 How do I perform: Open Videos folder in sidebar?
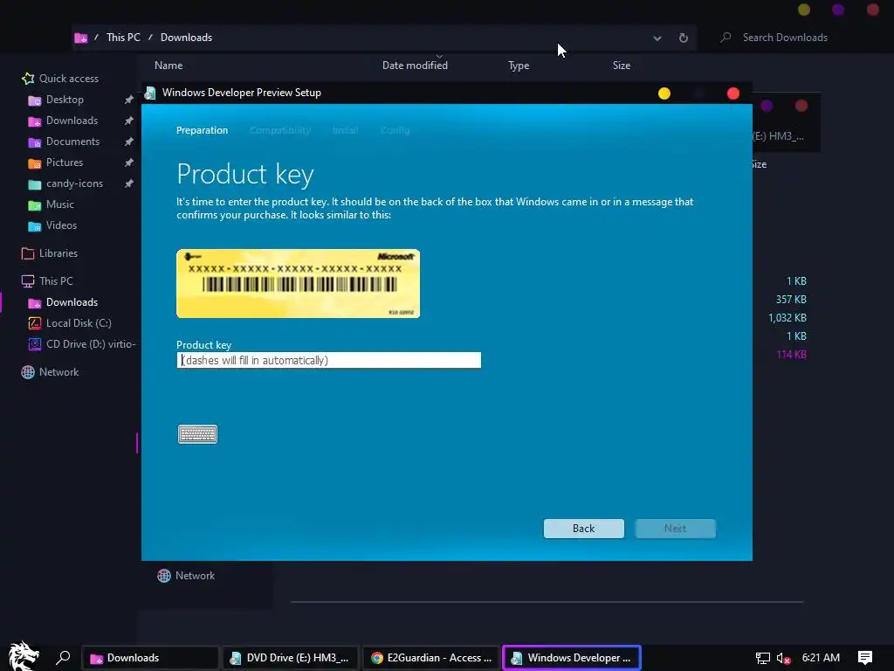(x=61, y=225)
